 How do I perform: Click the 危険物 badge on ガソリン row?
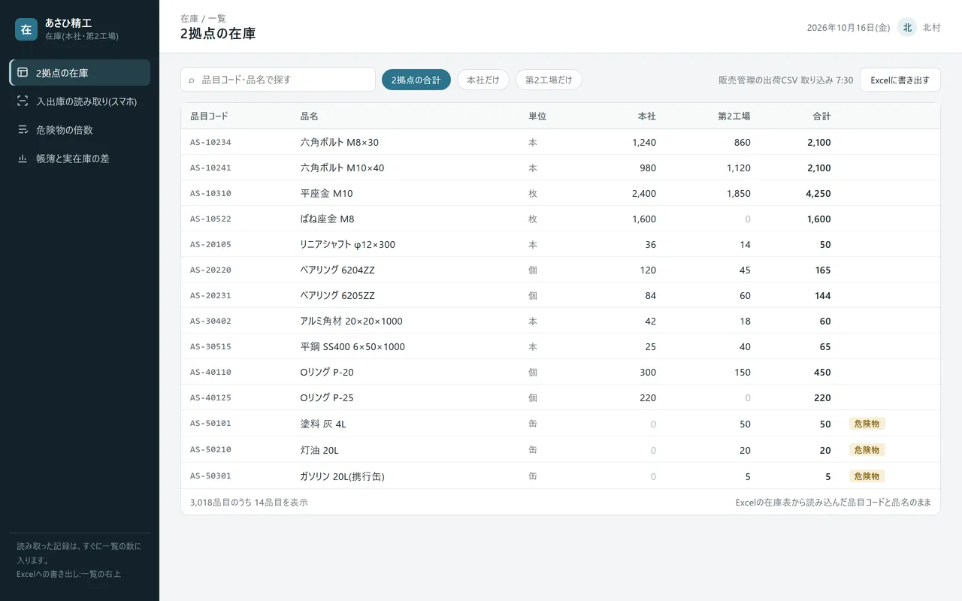click(x=867, y=476)
